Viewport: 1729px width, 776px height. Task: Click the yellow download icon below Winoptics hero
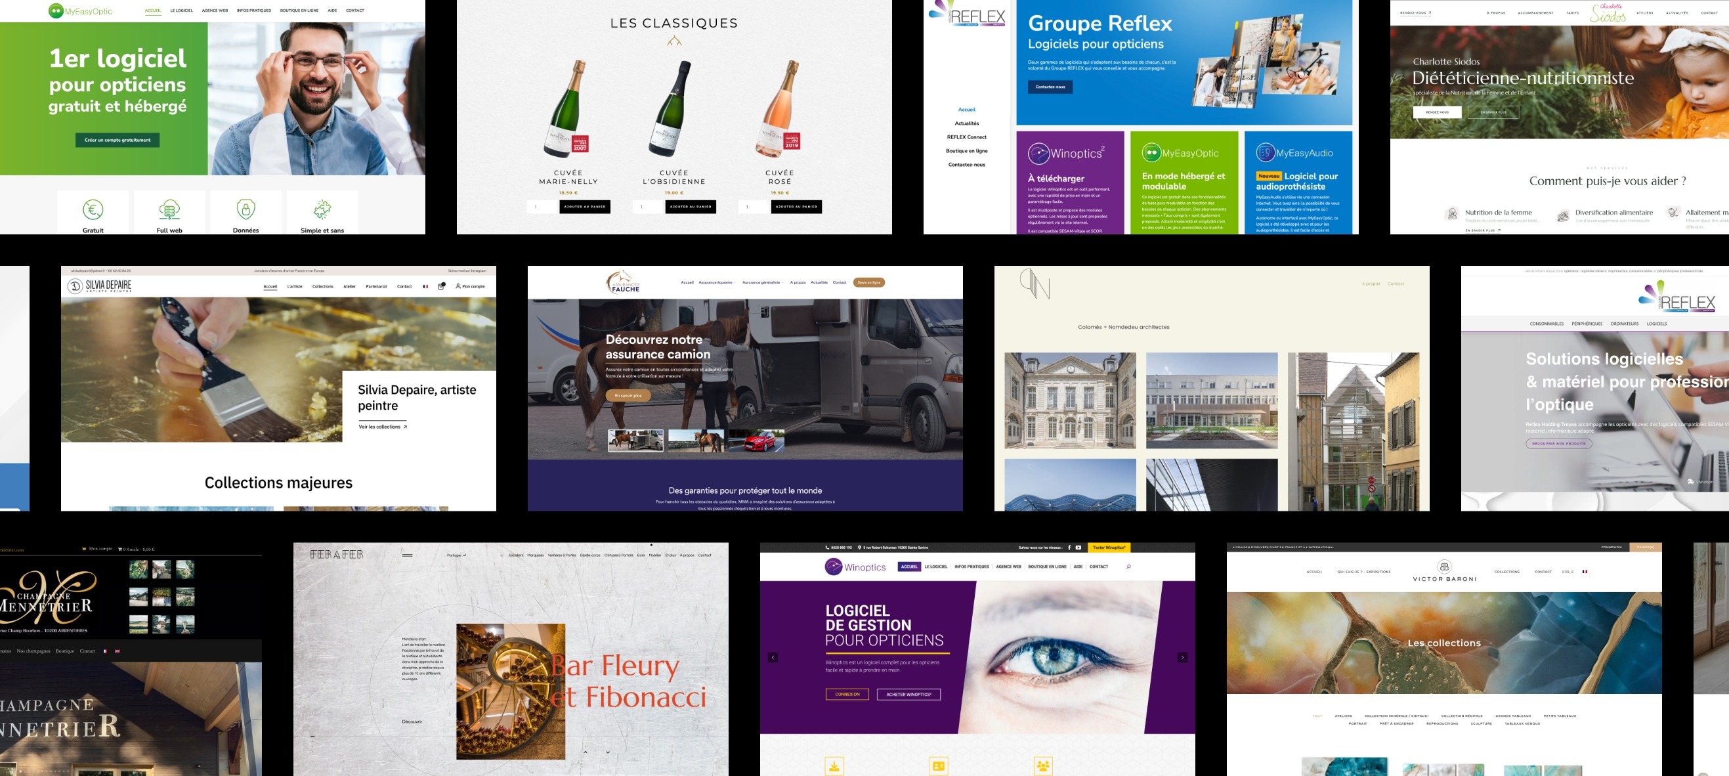coord(834,766)
